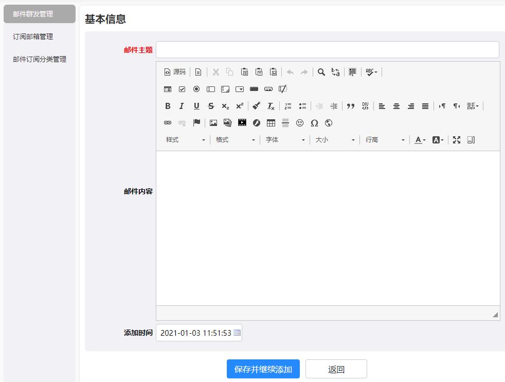Expand the 大小 font size dropdown

(x=335, y=140)
